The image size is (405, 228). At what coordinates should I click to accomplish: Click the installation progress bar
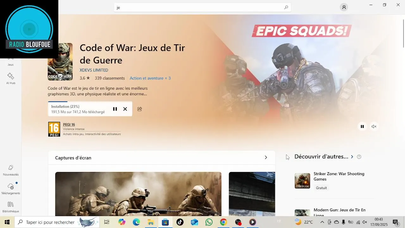click(x=90, y=102)
